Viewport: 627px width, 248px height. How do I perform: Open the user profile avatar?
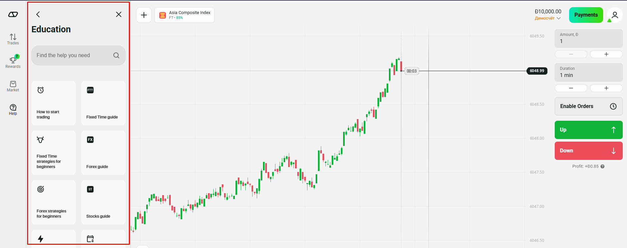coord(615,15)
